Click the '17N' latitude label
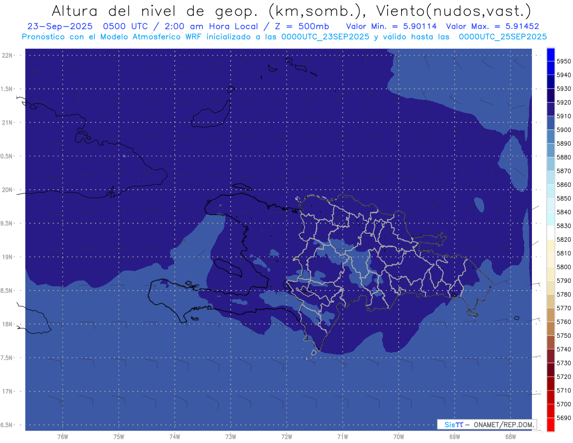 7,391
